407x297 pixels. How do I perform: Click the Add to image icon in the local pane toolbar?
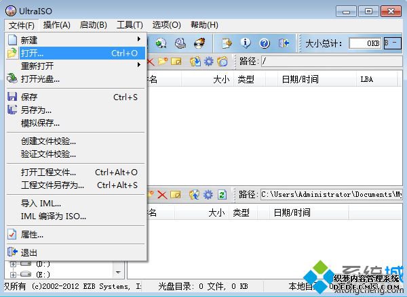(x=195, y=195)
